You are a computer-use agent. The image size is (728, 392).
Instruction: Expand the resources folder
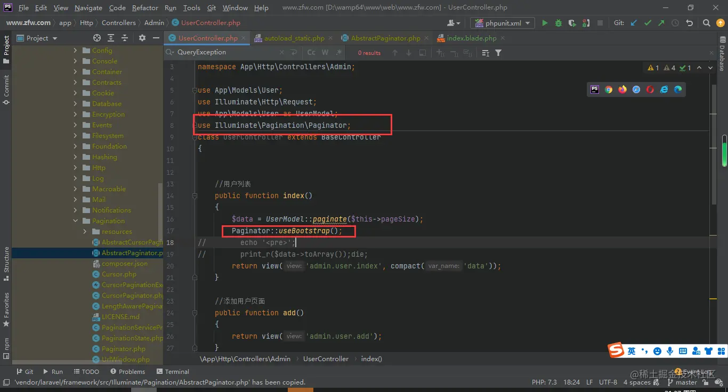click(85, 232)
